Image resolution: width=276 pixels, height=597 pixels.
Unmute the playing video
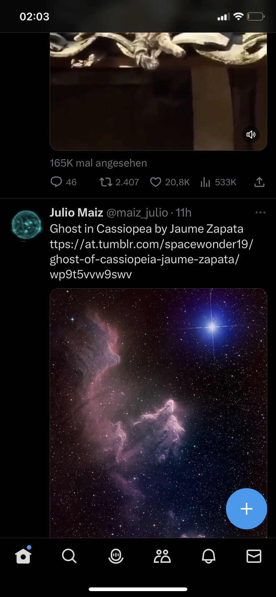[x=251, y=135]
